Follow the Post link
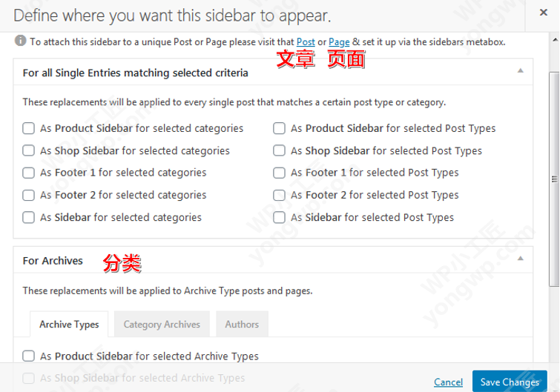 tap(306, 42)
